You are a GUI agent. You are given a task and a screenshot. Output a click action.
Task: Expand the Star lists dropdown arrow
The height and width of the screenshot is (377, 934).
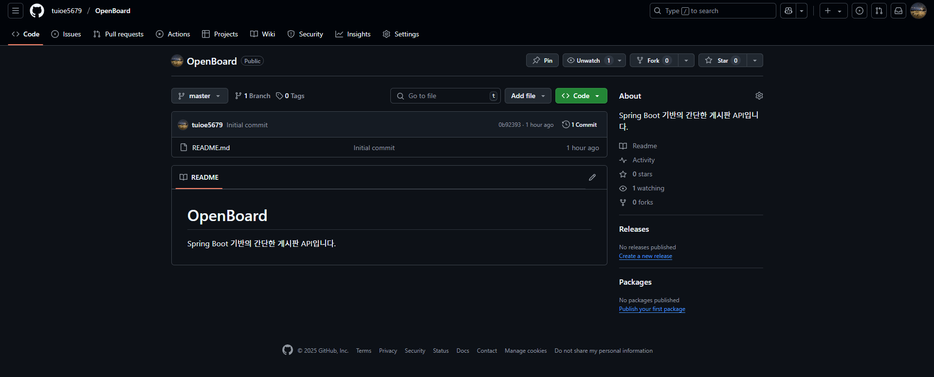click(x=755, y=60)
